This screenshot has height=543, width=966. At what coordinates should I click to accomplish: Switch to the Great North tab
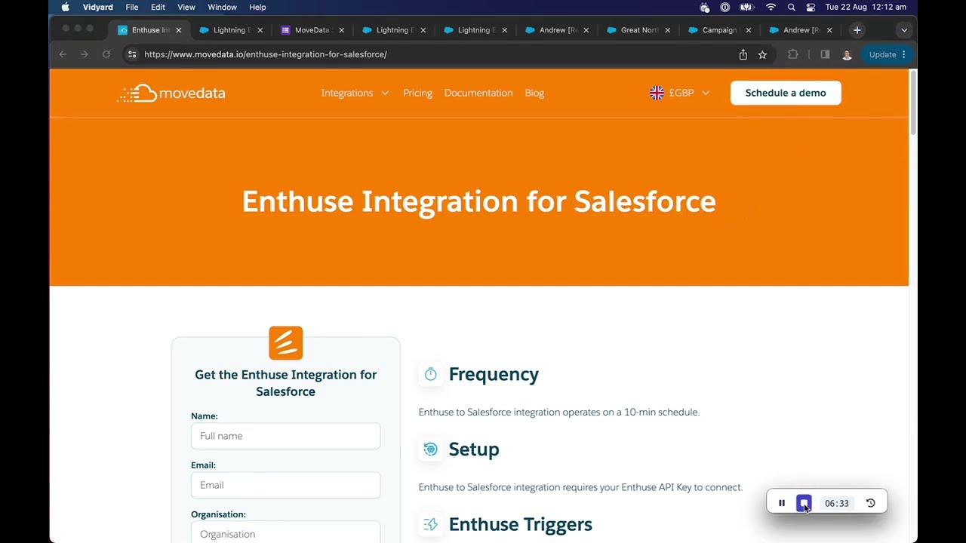click(639, 30)
